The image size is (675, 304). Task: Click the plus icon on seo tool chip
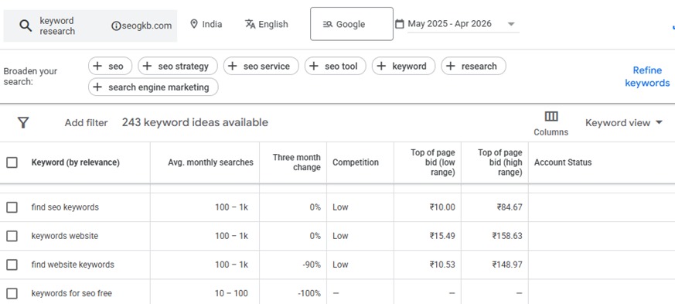pos(314,67)
